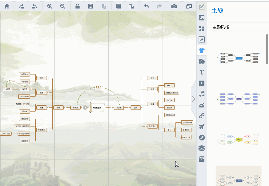269x186 pixels.
Task: Click the Home icon in the toolbar
Action: (7, 6)
